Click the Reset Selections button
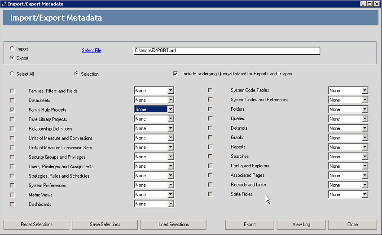Image resolution: width=382 pixels, height=235 pixels. coord(36,225)
